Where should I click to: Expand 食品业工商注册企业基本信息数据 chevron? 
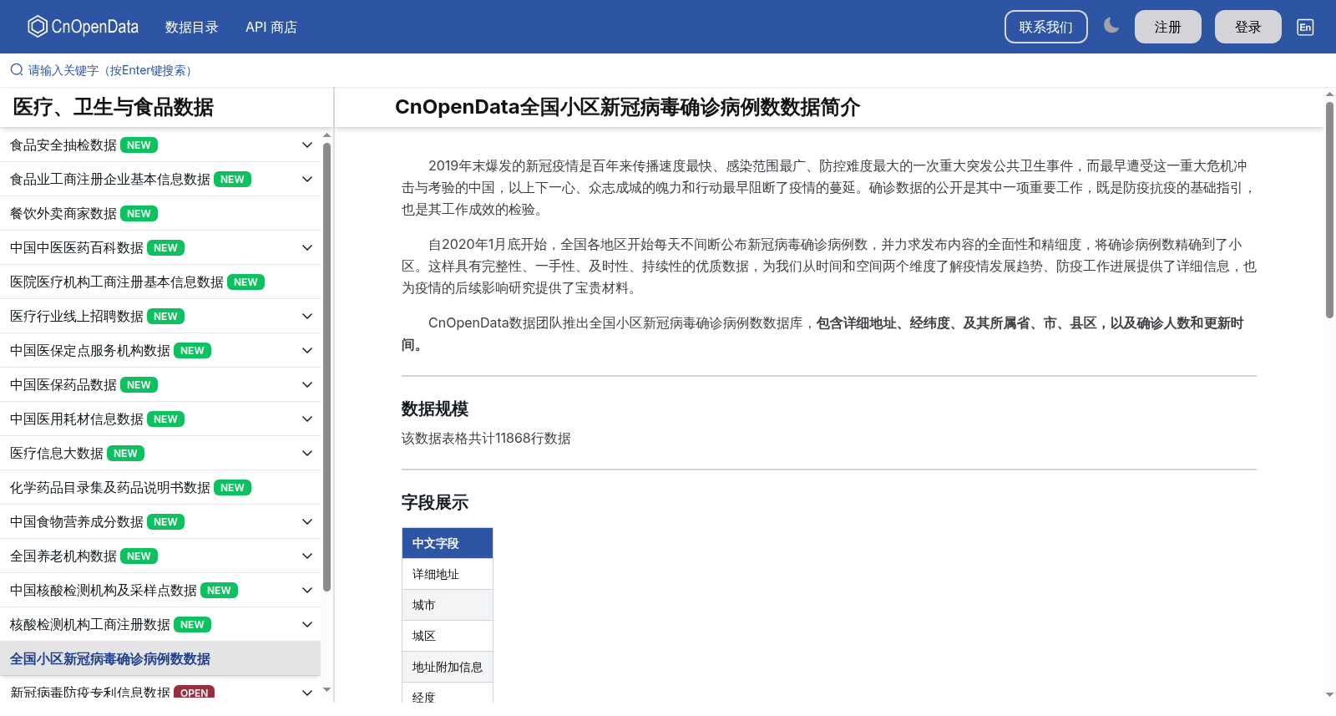(307, 180)
